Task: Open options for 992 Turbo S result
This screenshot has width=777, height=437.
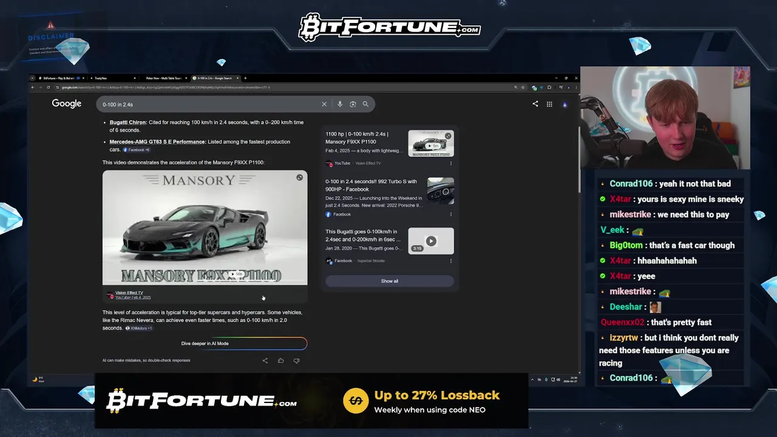Action: (x=450, y=214)
